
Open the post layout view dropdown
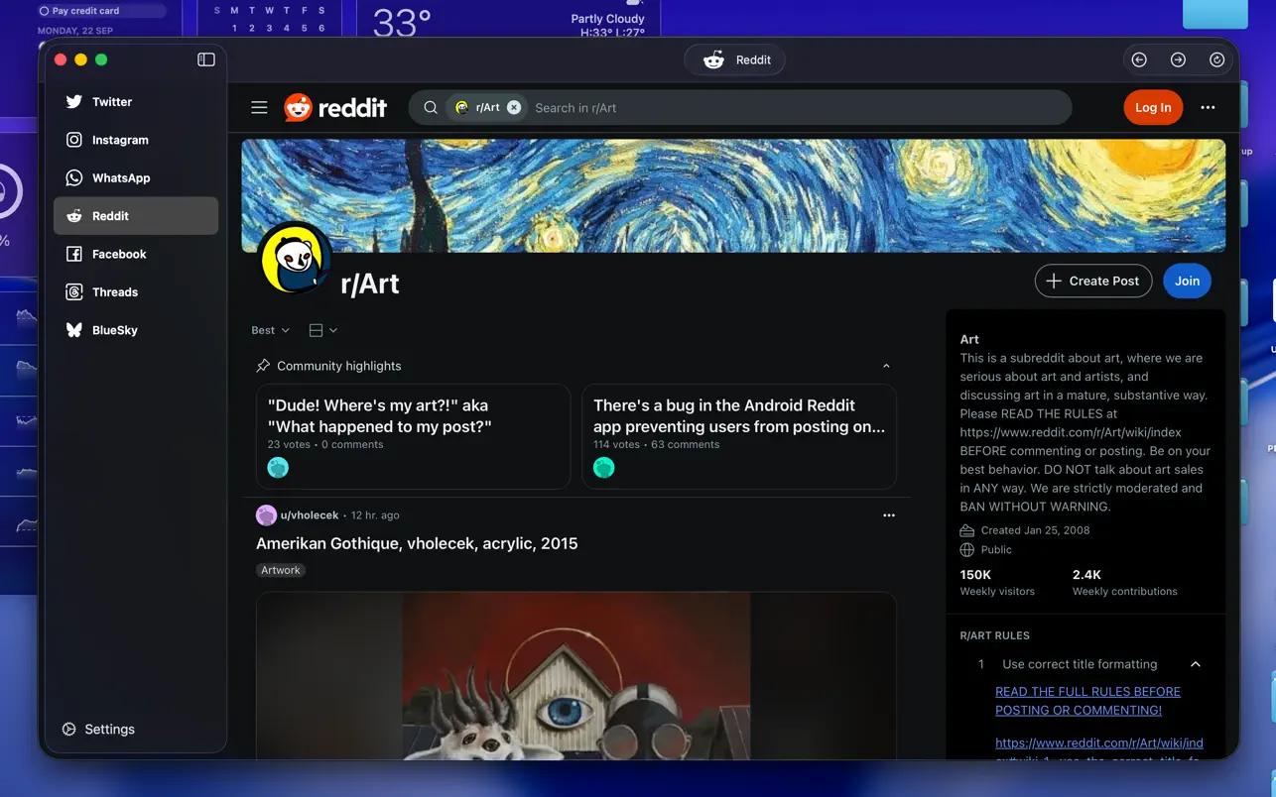(322, 330)
